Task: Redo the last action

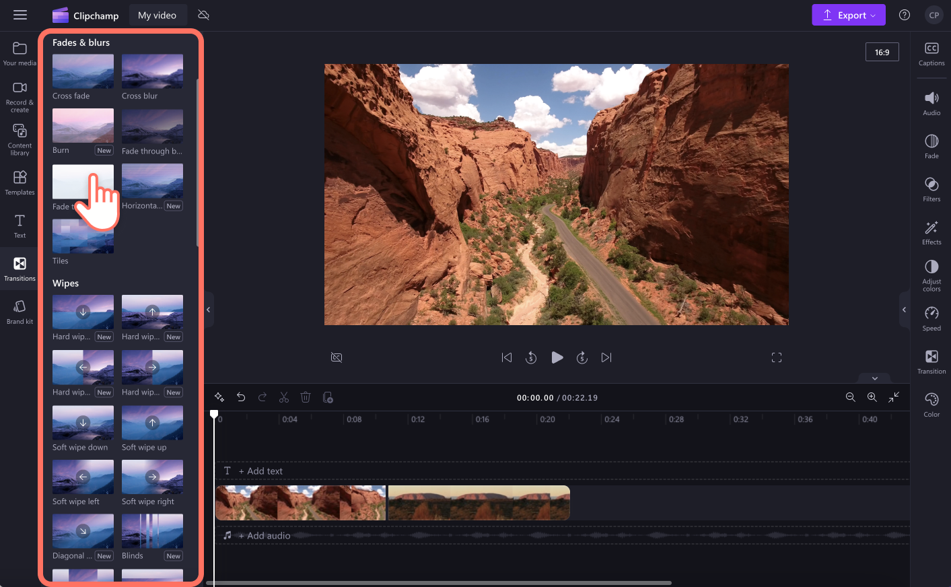Action: point(262,397)
